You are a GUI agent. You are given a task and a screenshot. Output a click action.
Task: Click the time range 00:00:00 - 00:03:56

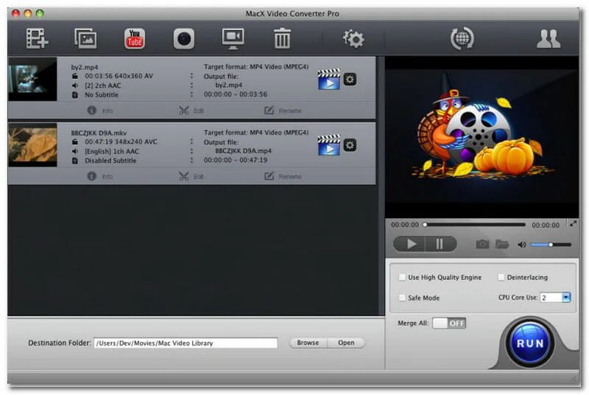click(236, 94)
